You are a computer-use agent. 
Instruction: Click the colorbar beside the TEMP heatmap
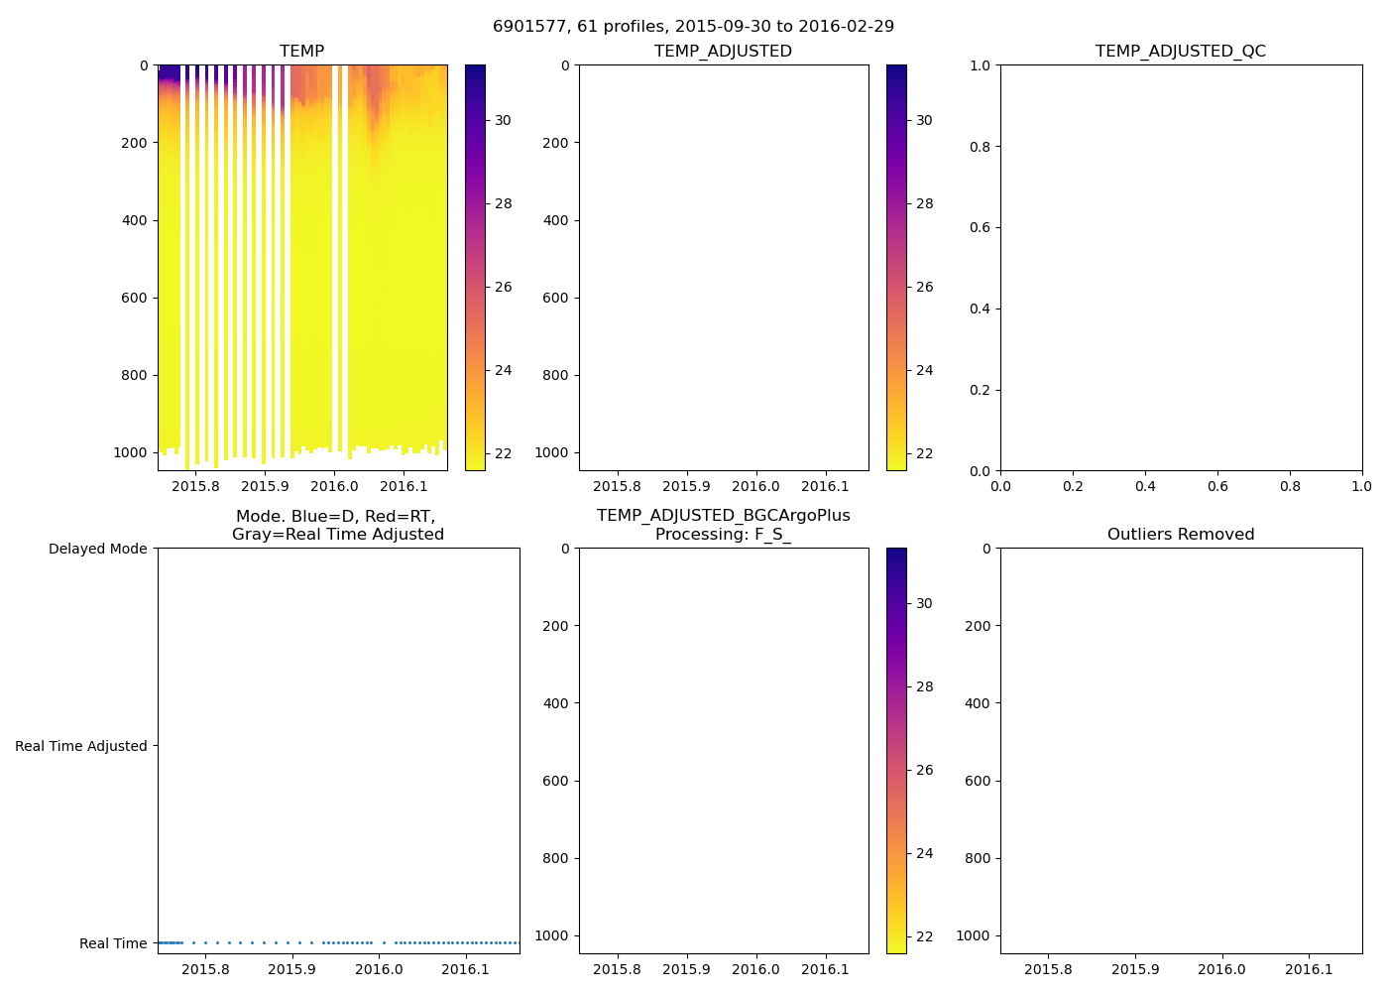pyautogui.click(x=475, y=268)
